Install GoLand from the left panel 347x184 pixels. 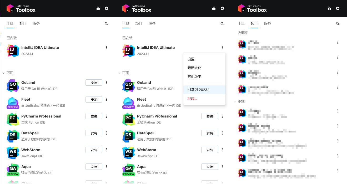tap(94, 83)
